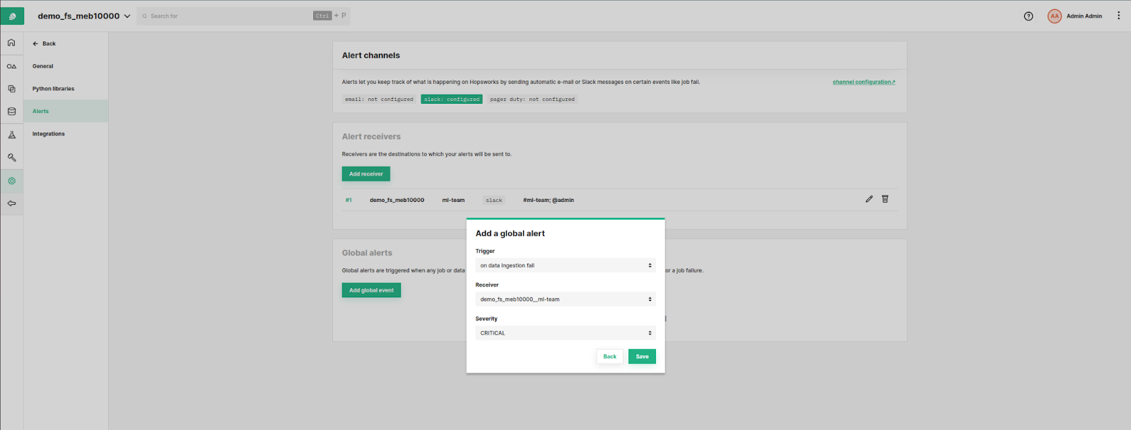The width and height of the screenshot is (1131, 430).
Task: Click the Hopsworks logo icon
Action: (x=12, y=16)
